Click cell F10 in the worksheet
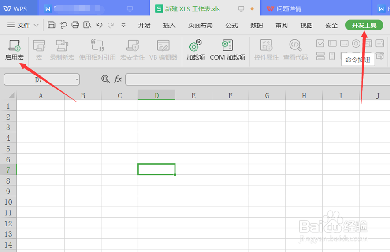The image size is (390, 252). 230,201
